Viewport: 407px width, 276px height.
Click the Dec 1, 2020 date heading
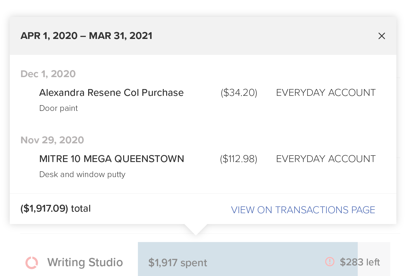[48, 74]
